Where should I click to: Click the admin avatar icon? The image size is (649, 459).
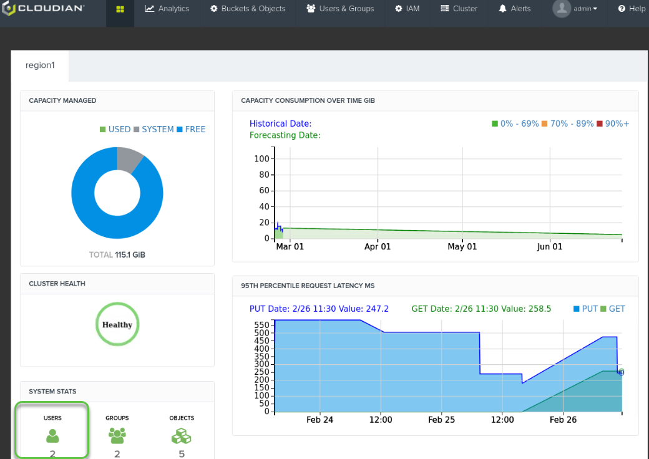562,9
